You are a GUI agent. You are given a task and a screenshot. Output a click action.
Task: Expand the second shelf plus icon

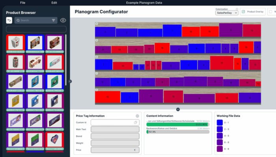pyautogui.click(x=97, y=40)
